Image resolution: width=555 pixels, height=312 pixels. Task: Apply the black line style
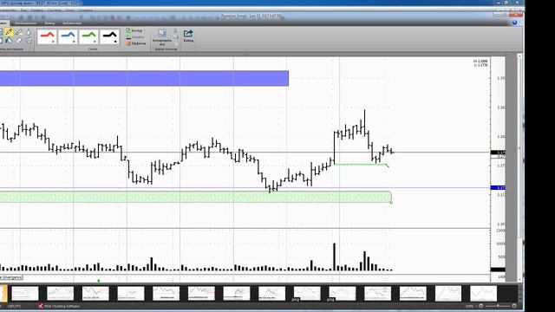click(110, 36)
